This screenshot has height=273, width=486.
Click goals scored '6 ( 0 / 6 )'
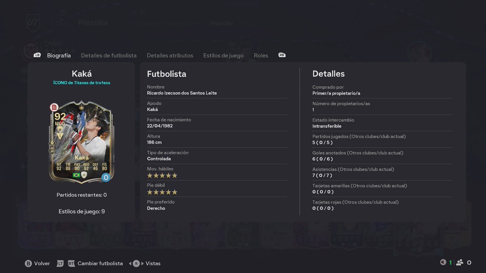[323, 159]
